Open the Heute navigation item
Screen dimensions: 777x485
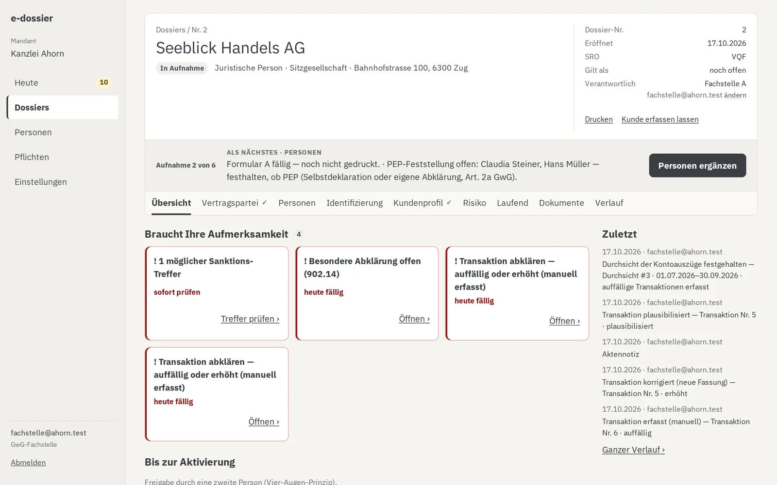point(62,82)
